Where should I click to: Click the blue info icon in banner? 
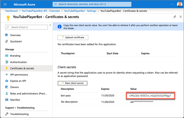coord(60,27)
